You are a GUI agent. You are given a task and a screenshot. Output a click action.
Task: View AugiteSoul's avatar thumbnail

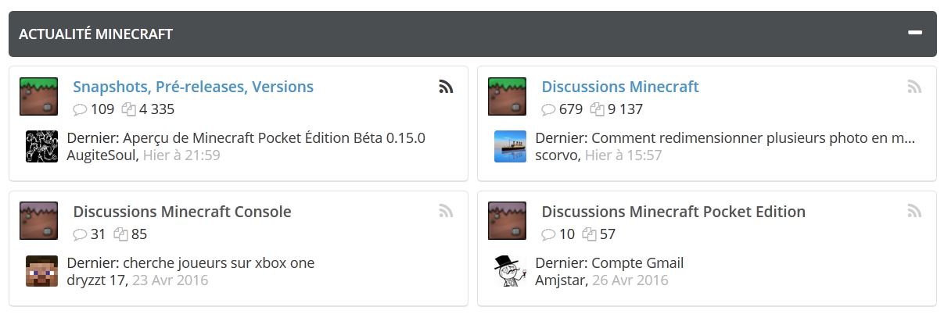(42, 147)
